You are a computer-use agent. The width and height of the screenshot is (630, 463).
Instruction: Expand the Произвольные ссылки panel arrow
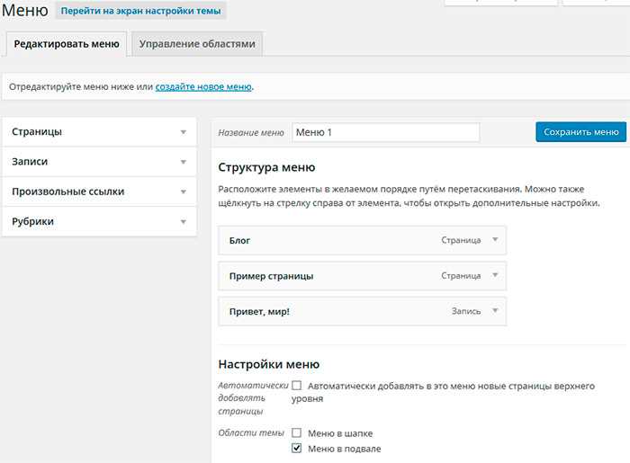coord(184,191)
